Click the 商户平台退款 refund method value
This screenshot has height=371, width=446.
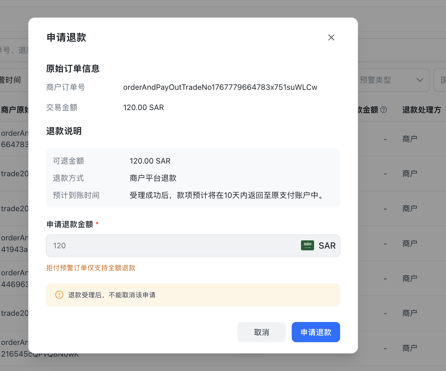pos(153,178)
